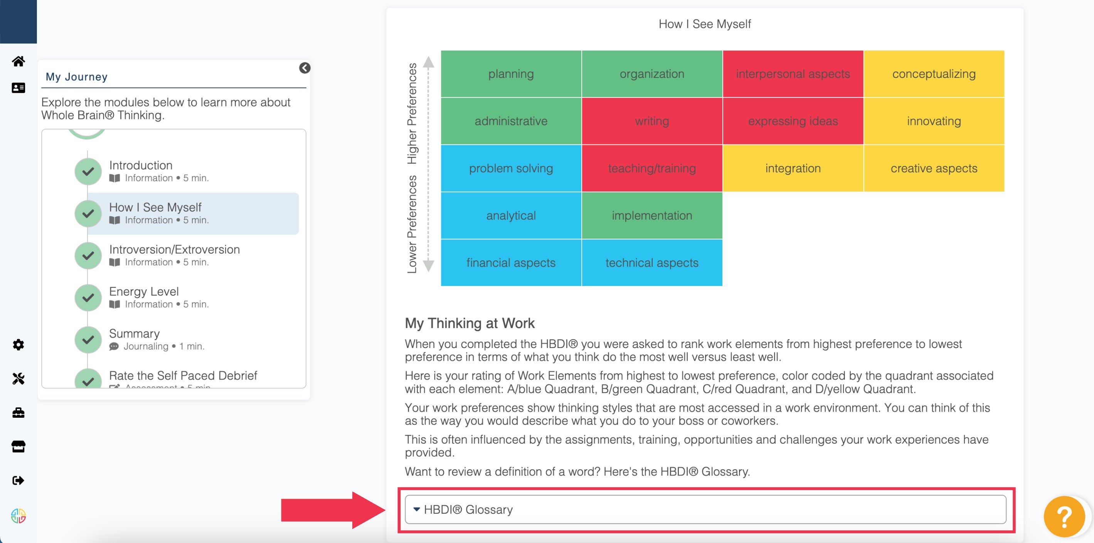The width and height of the screenshot is (1094, 543).
Task: Open the How I See Myself module
Action: pos(155,207)
